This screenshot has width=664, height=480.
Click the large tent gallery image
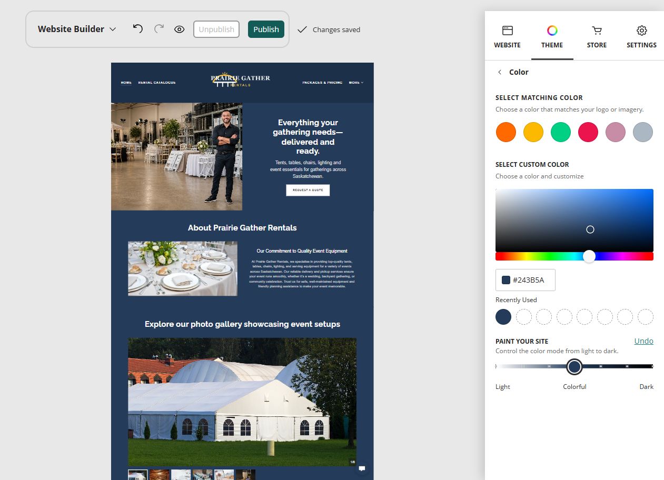242,402
